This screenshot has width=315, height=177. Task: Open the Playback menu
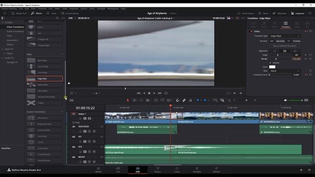click(x=74, y=9)
